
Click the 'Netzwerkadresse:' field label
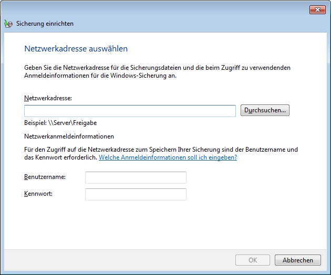click(48, 98)
